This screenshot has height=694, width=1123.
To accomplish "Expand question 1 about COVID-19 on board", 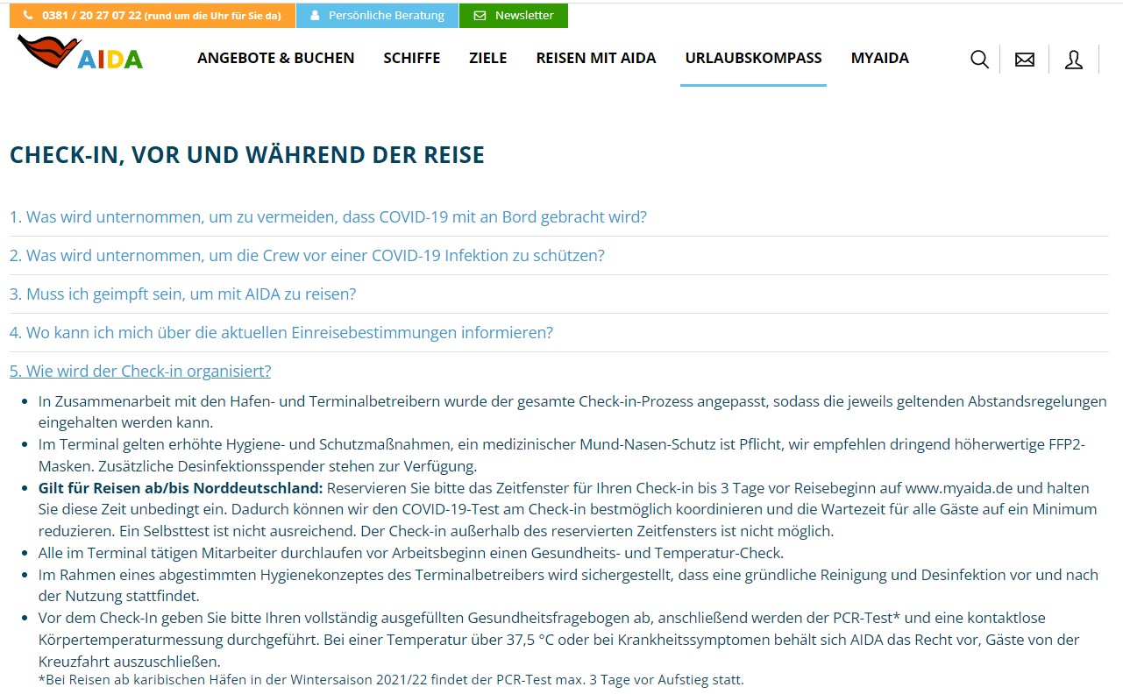I will pos(328,216).
